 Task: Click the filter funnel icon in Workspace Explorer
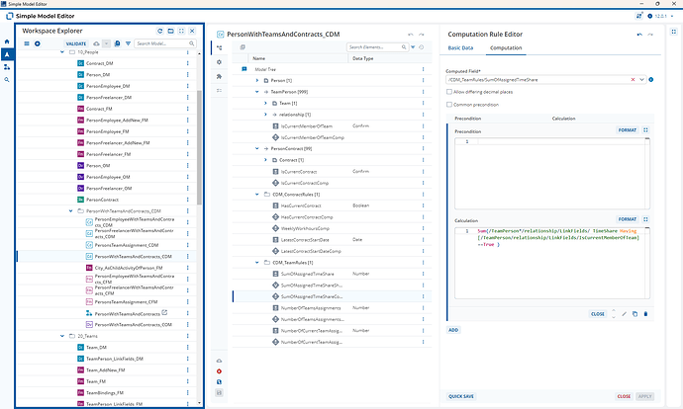(128, 43)
